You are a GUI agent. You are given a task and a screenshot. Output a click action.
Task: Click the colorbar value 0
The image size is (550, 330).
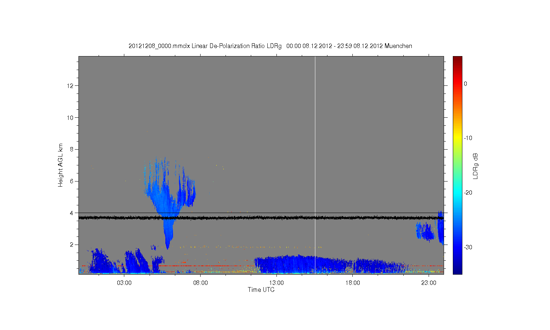466,84
